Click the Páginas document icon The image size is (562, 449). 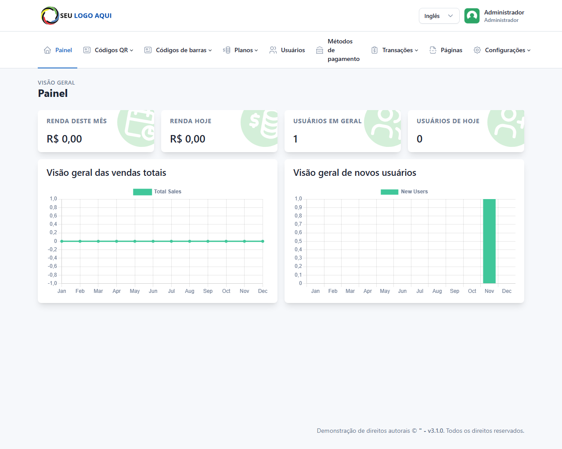point(433,50)
